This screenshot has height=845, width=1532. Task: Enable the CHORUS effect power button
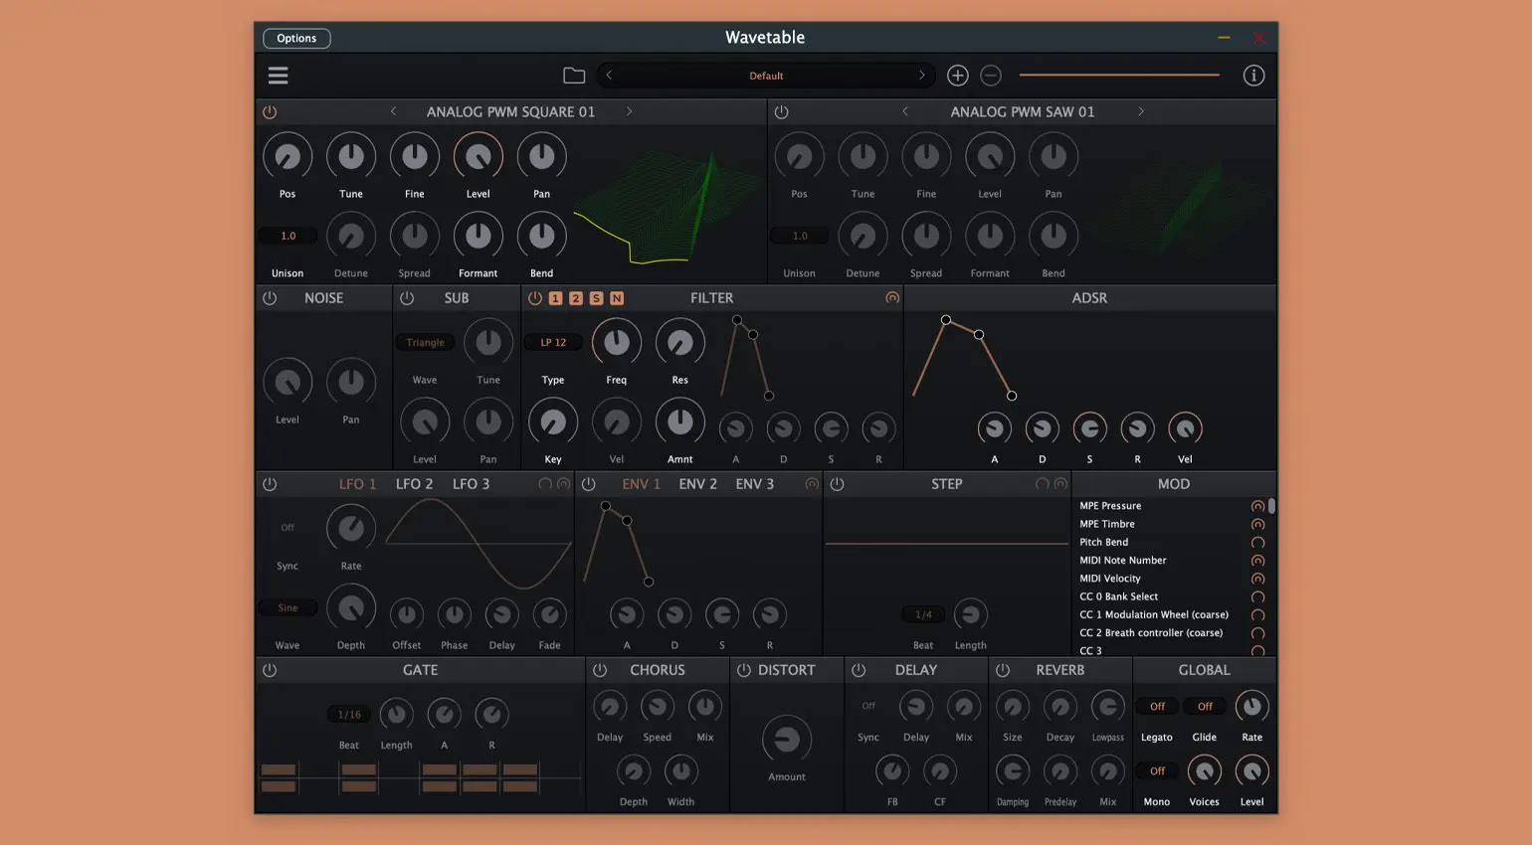click(x=600, y=671)
